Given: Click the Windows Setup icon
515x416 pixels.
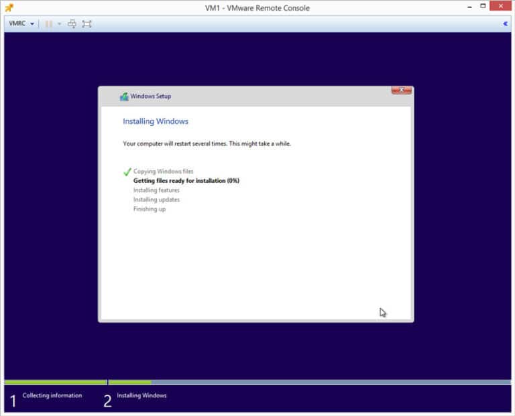Looking at the screenshot, I should pos(124,96).
